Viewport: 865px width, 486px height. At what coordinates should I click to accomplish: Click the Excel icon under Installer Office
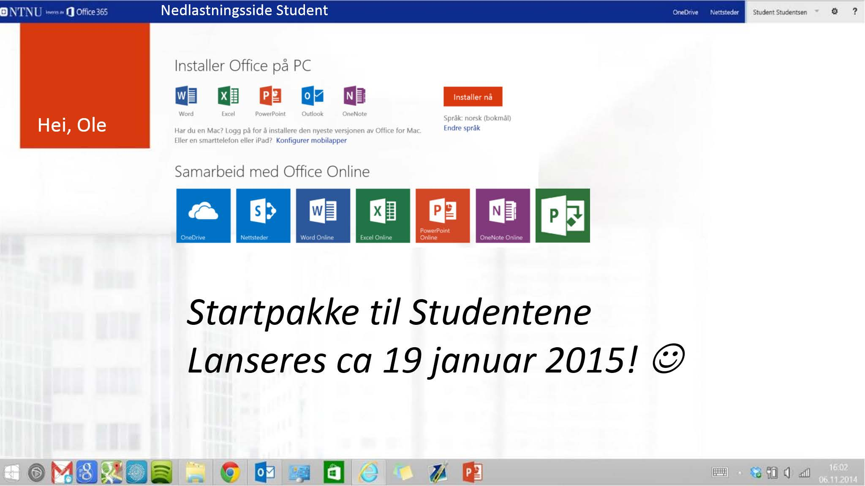point(228,96)
